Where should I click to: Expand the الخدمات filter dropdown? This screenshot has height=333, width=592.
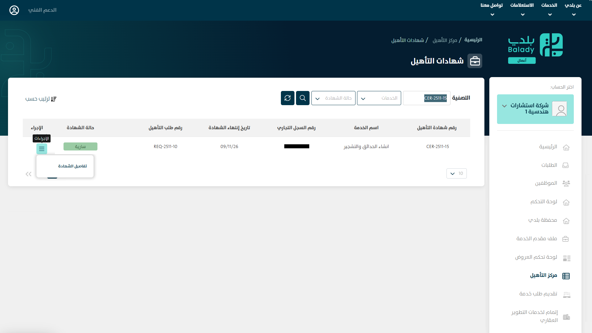pos(379,98)
